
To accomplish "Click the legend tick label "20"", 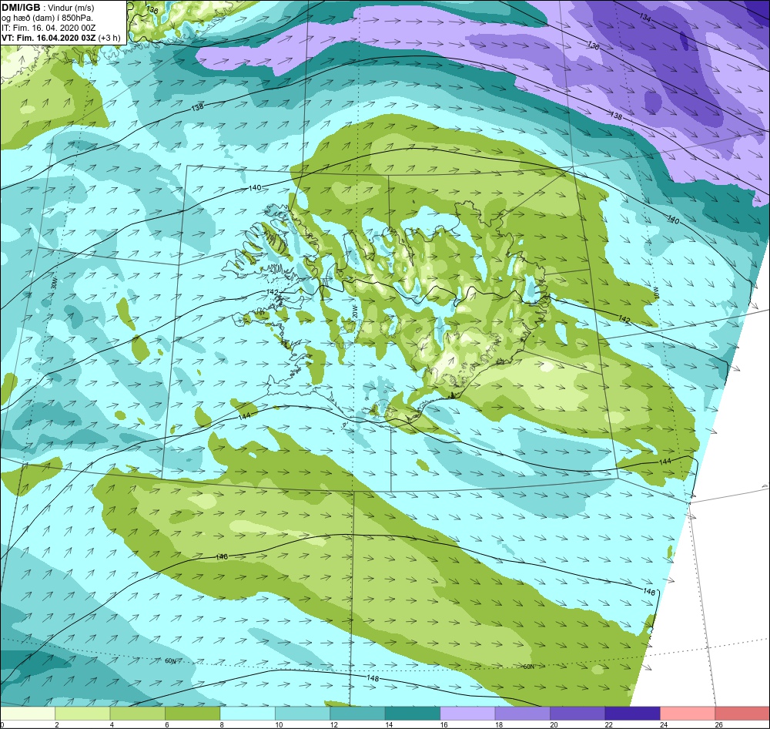I will [554, 724].
